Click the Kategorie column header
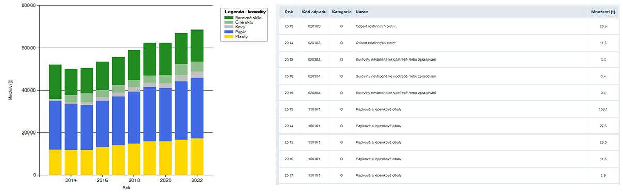Screen dimensions: 623x193 click(x=342, y=11)
